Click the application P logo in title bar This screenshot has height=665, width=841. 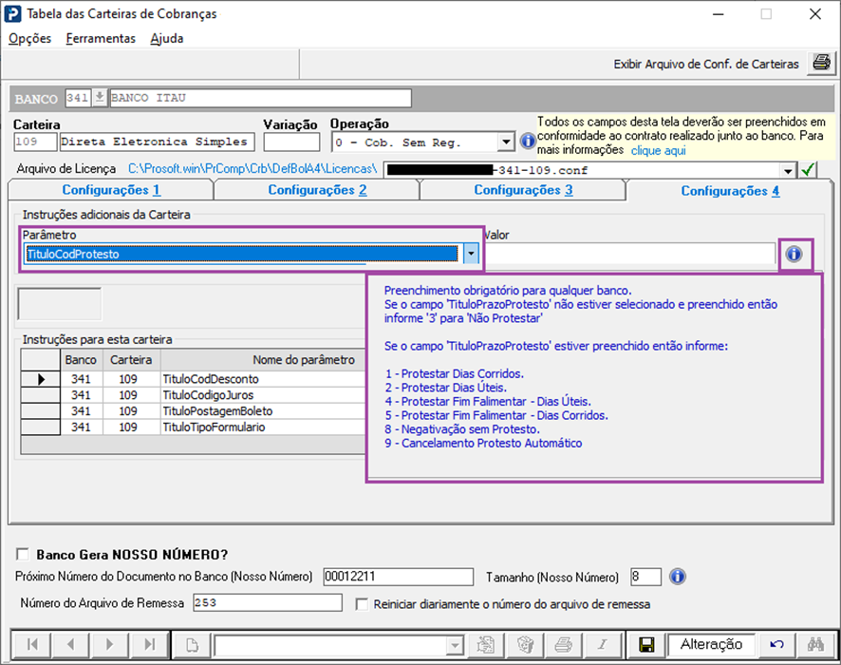13,14
